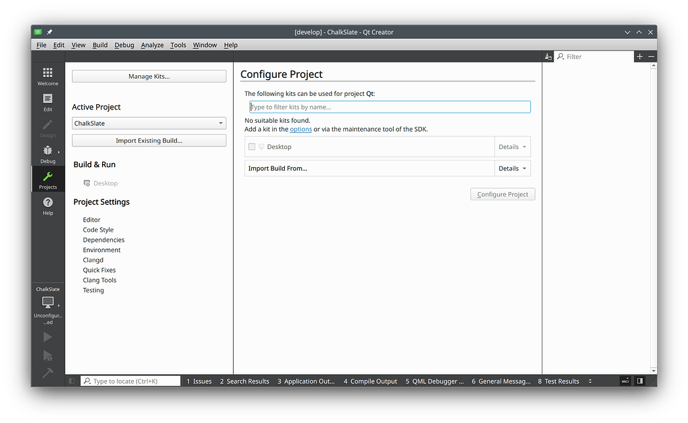This screenshot has height=423, width=688.
Task: Enable the Desktop kit checkbox
Action: pyautogui.click(x=252, y=147)
